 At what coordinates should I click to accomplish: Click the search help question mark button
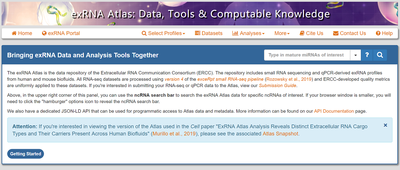367,55
